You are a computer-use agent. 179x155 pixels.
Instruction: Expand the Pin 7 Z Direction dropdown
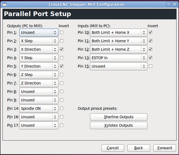click(x=39, y=83)
